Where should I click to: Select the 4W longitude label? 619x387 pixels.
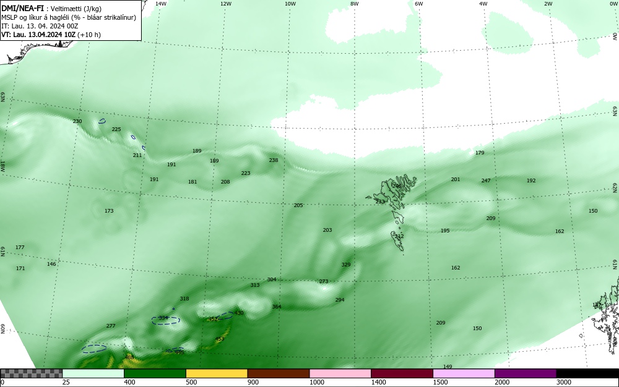pos(483,4)
